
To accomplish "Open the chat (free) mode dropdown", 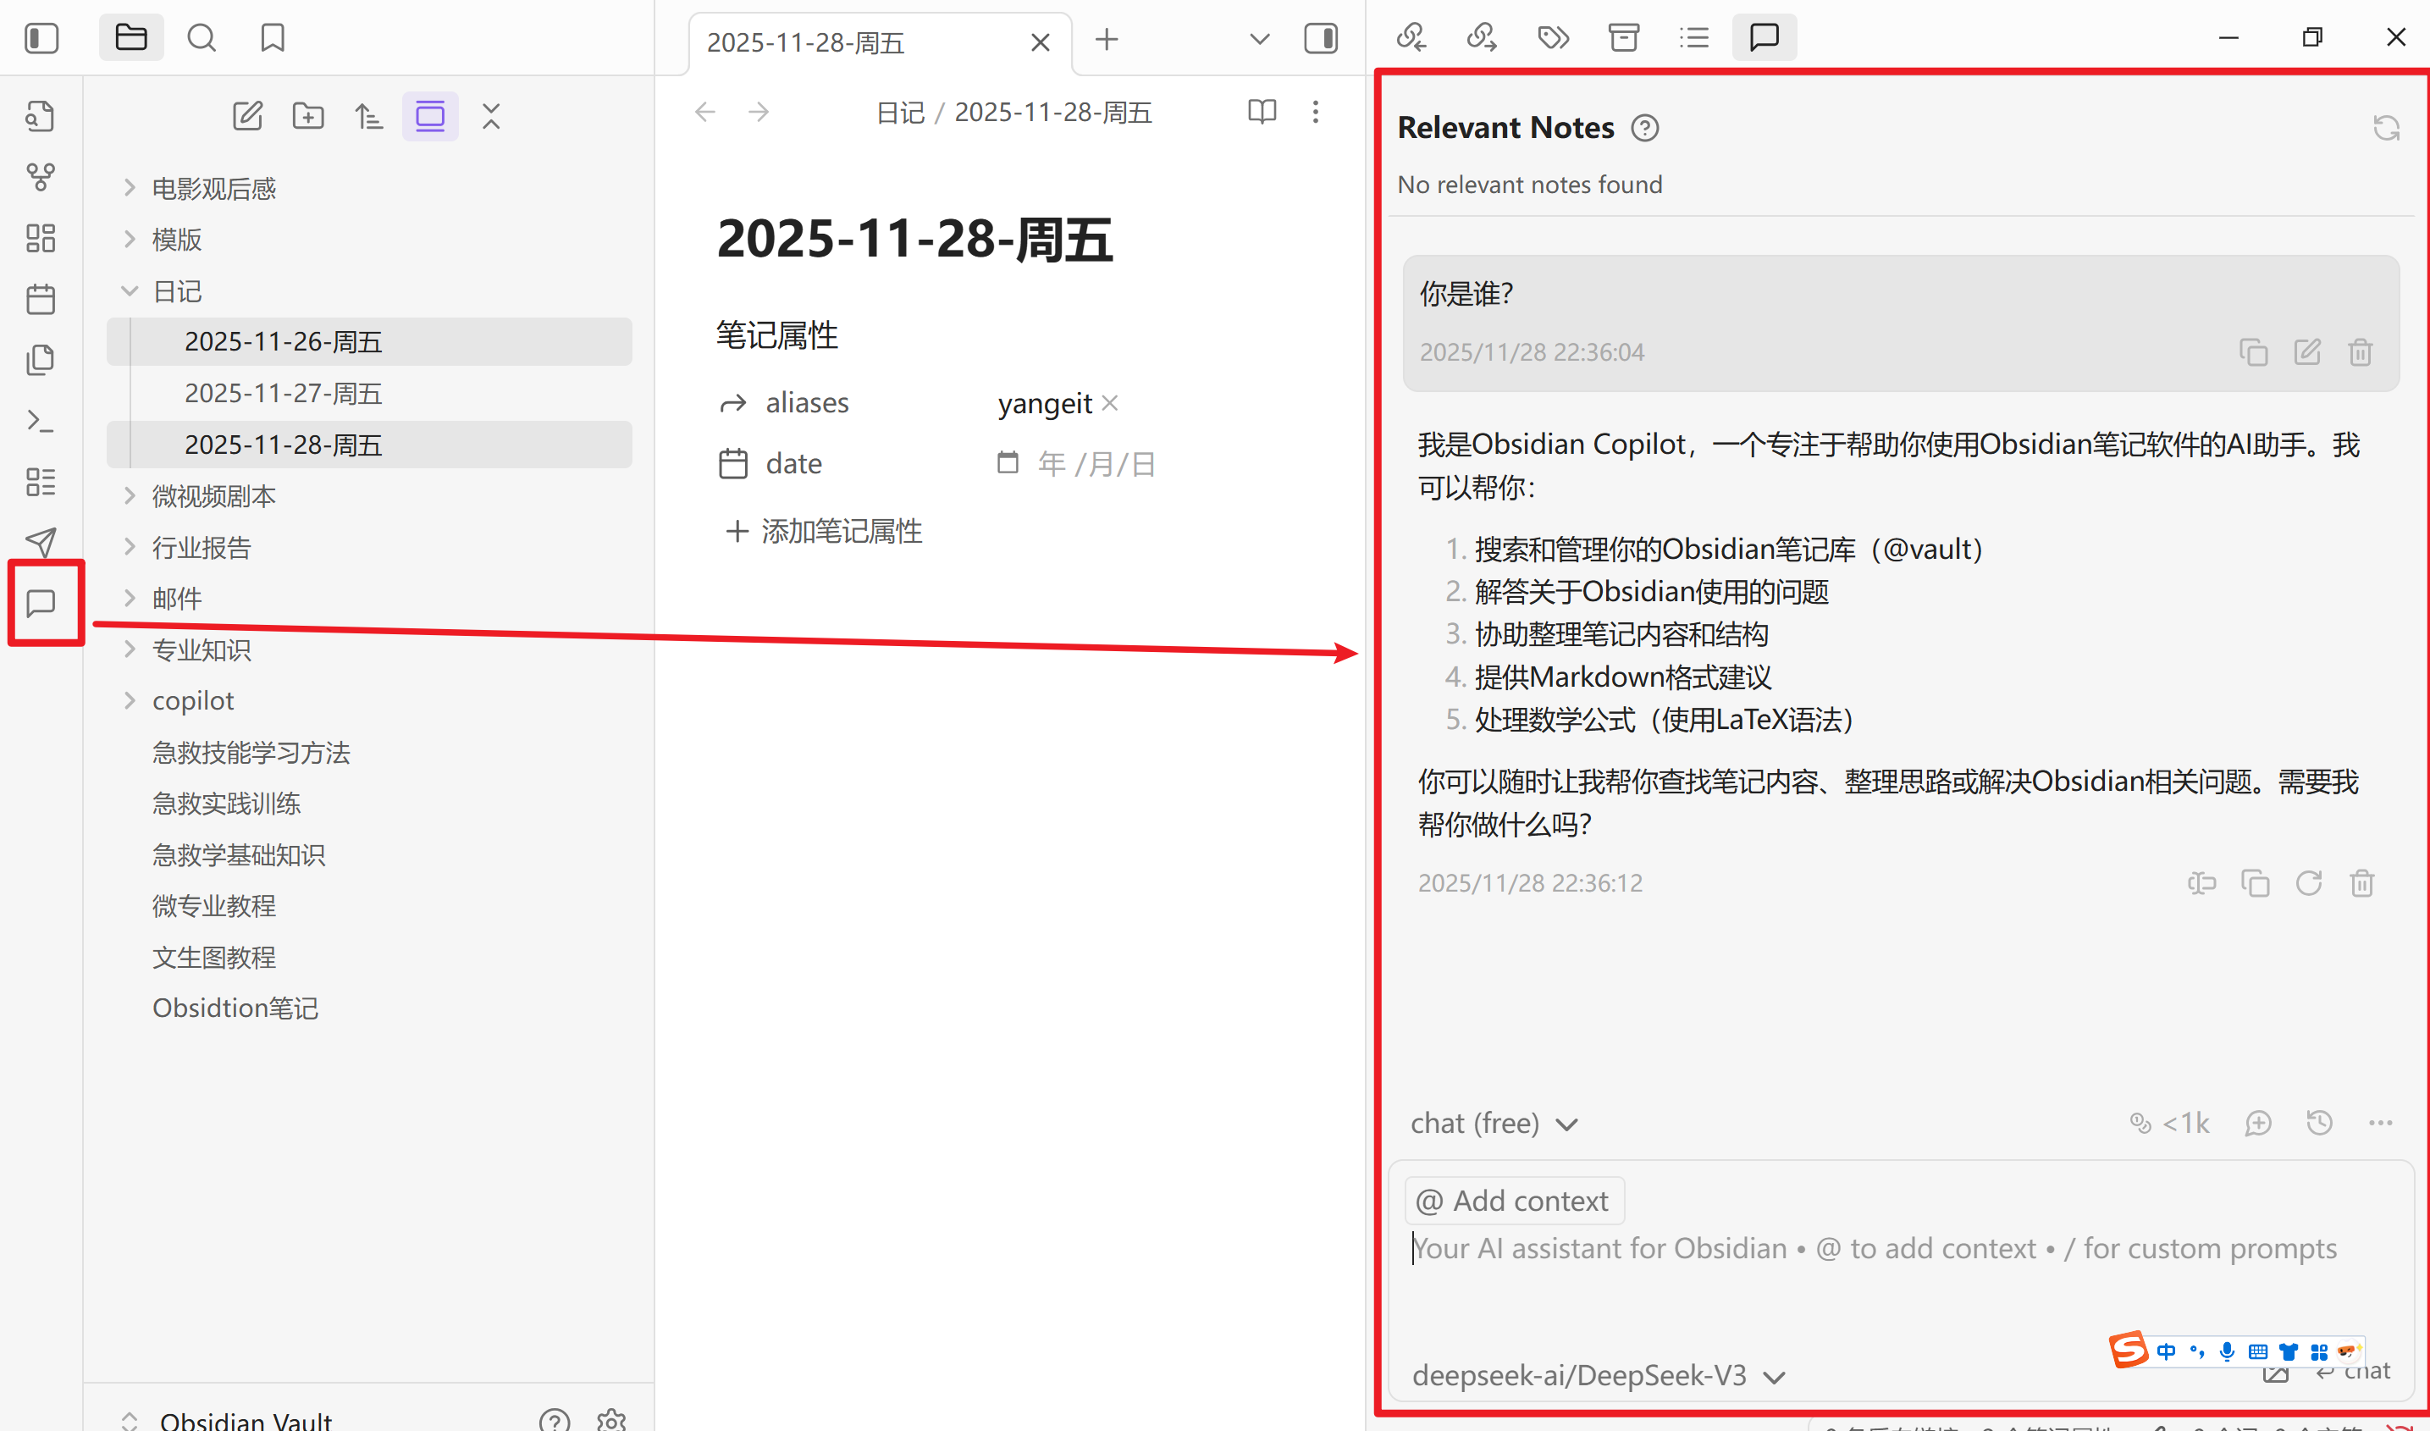I will click(x=1493, y=1124).
